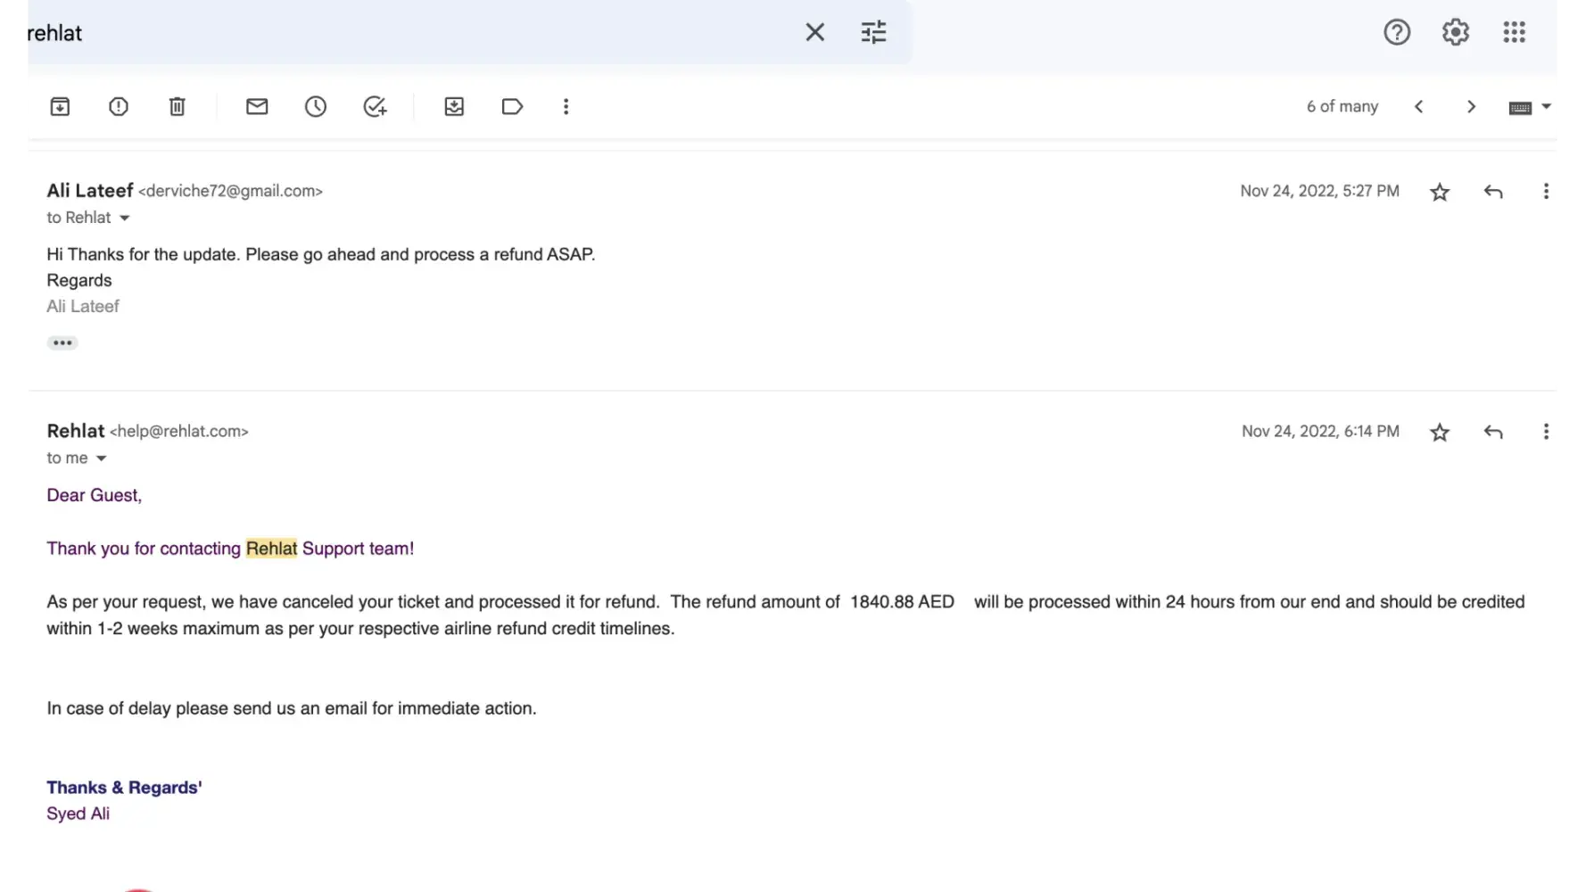Show trimmed content in Ali's email
The height and width of the screenshot is (892, 1586).
tap(62, 343)
